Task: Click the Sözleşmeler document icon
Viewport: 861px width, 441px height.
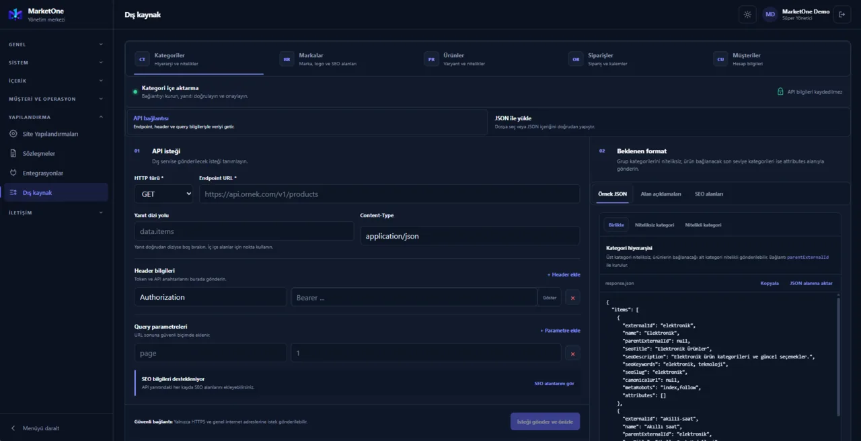Action: click(13, 153)
